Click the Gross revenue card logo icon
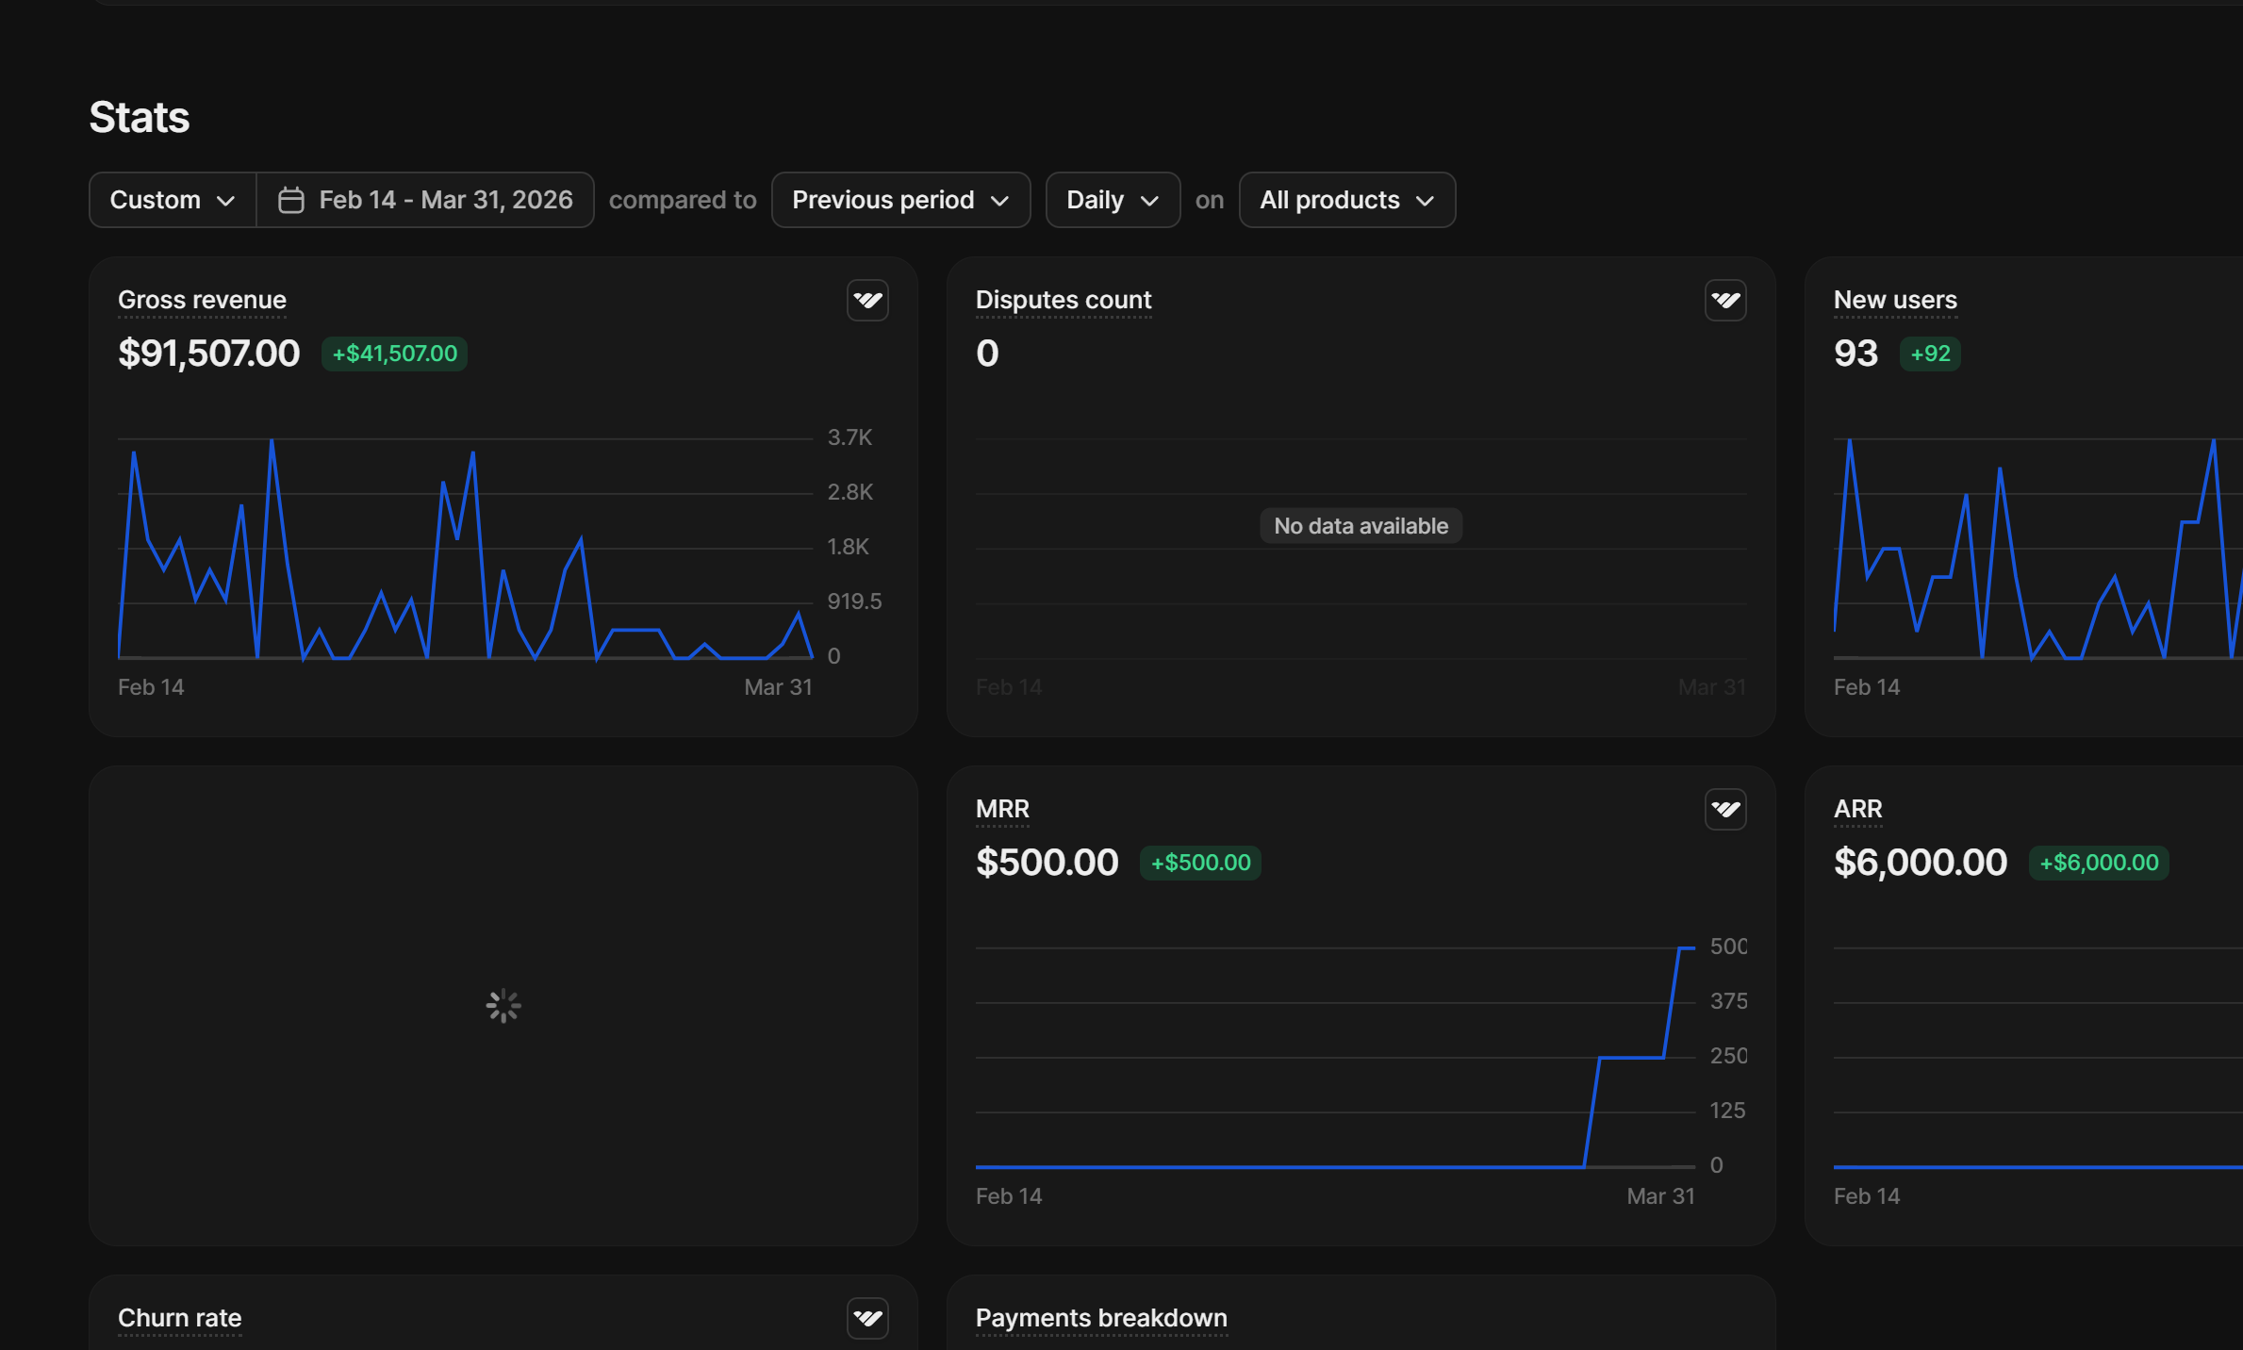The image size is (2243, 1350). [867, 301]
